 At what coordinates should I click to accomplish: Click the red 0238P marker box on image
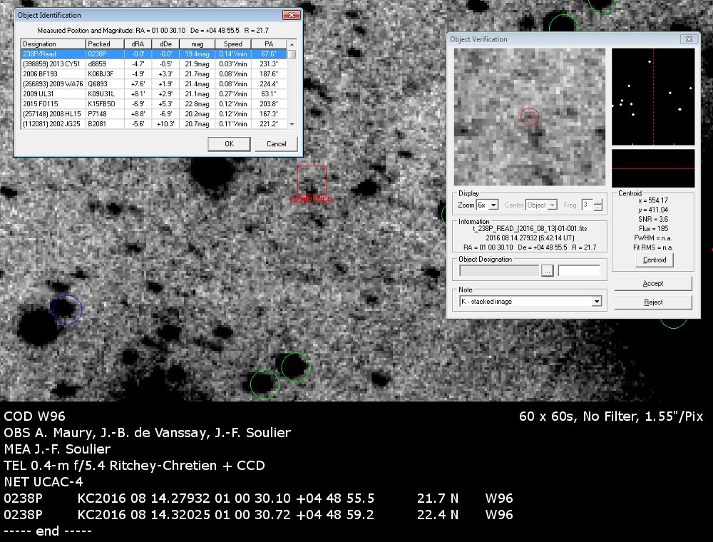pos(312,180)
